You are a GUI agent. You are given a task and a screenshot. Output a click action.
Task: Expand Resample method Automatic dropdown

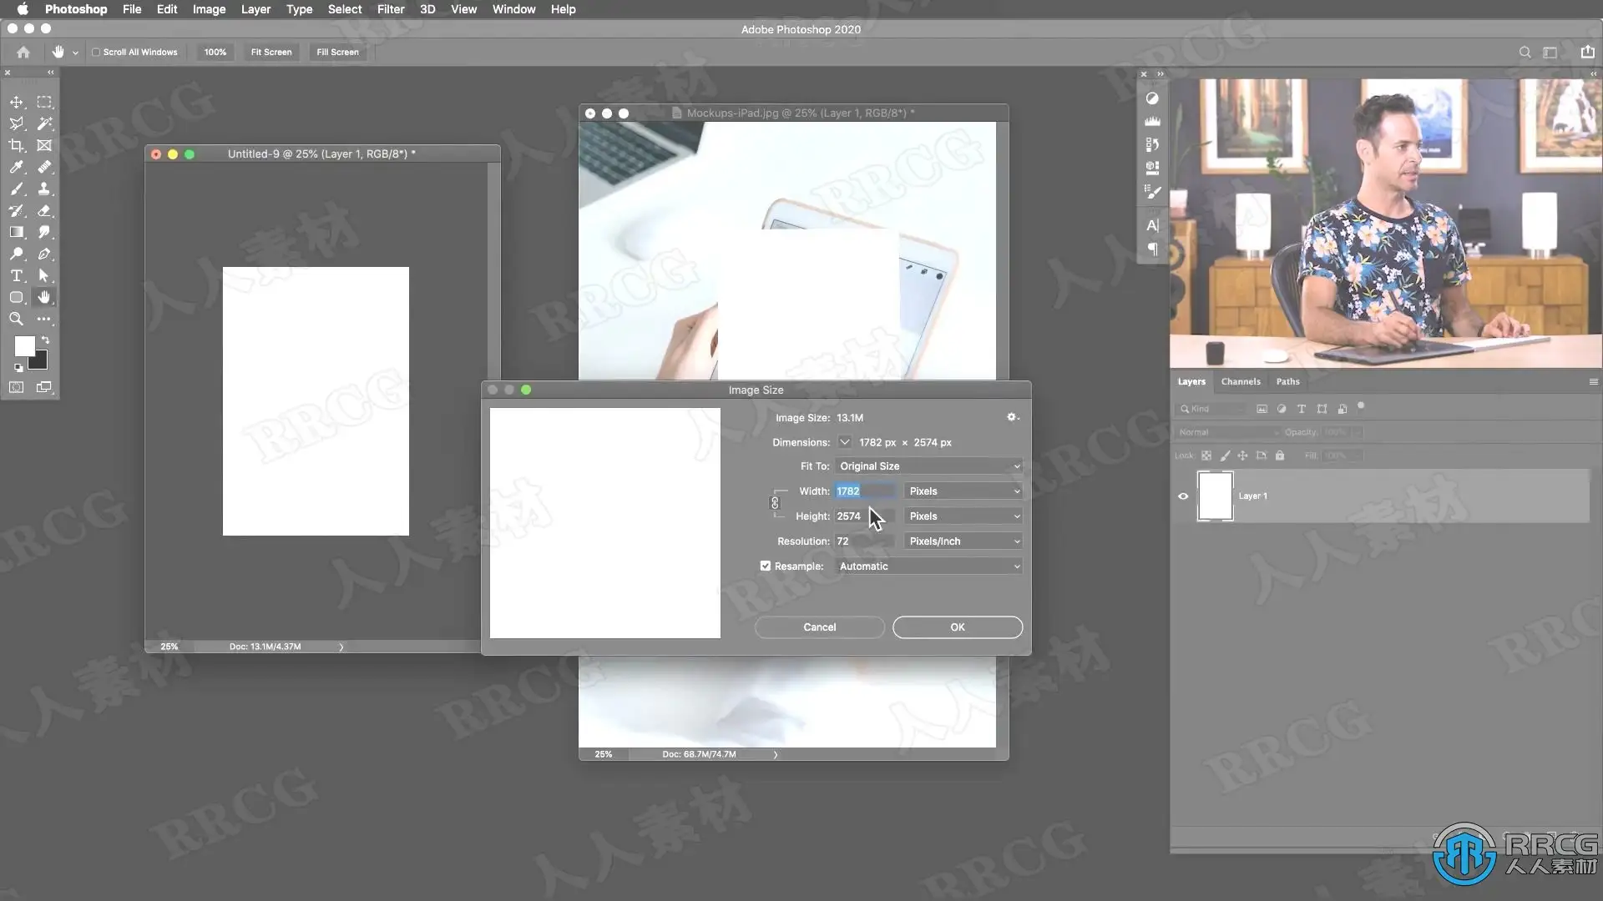928,566
